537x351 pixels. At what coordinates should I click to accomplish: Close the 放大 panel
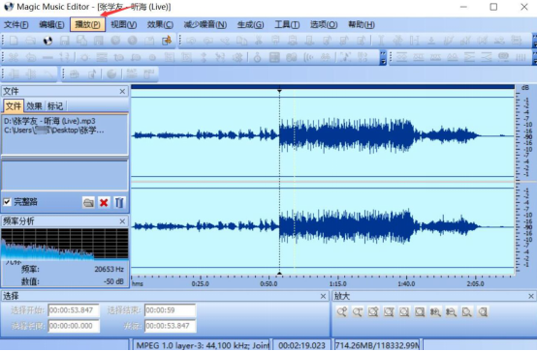[x=531, y=296]
